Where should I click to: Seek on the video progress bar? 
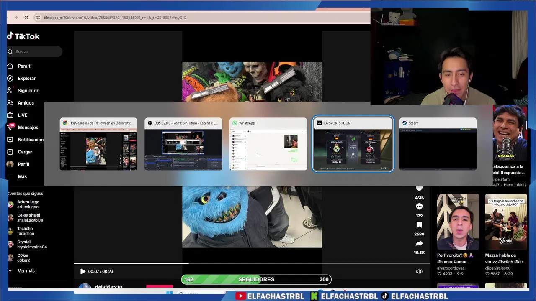coord(252,263)
